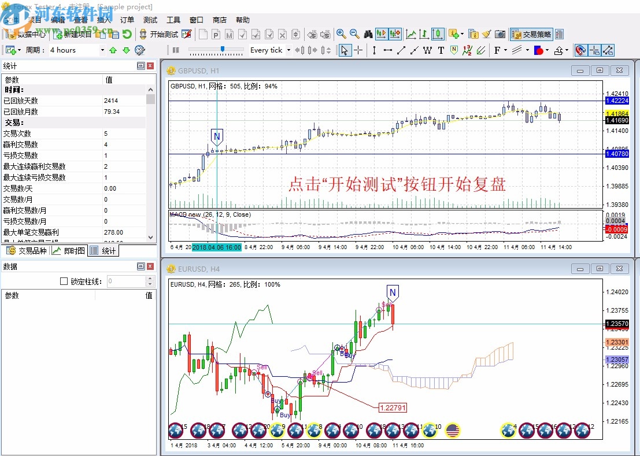Viewport: 640px width, 456px height.
Task: Select the crosshair tool
Action: (x=358, y=50)
